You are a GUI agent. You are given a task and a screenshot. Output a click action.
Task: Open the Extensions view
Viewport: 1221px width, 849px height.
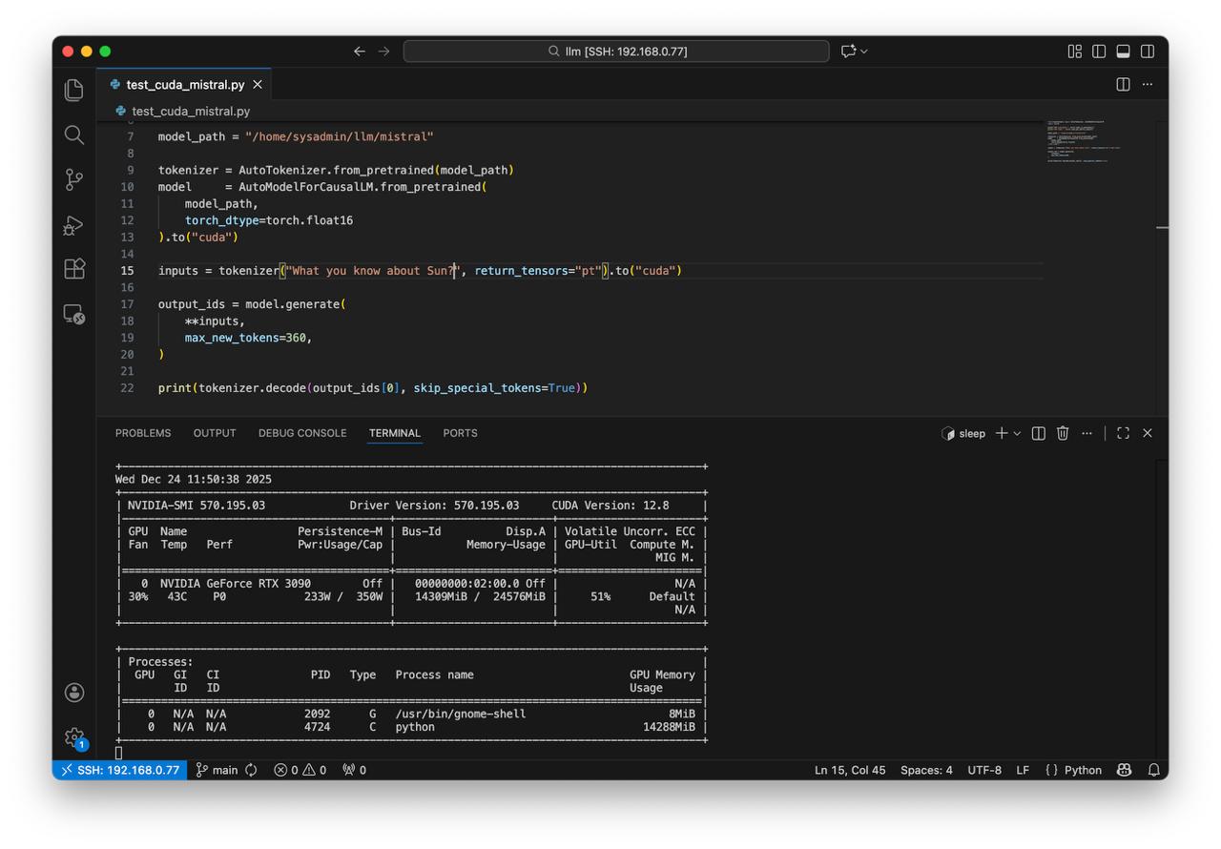pos(74,269)
